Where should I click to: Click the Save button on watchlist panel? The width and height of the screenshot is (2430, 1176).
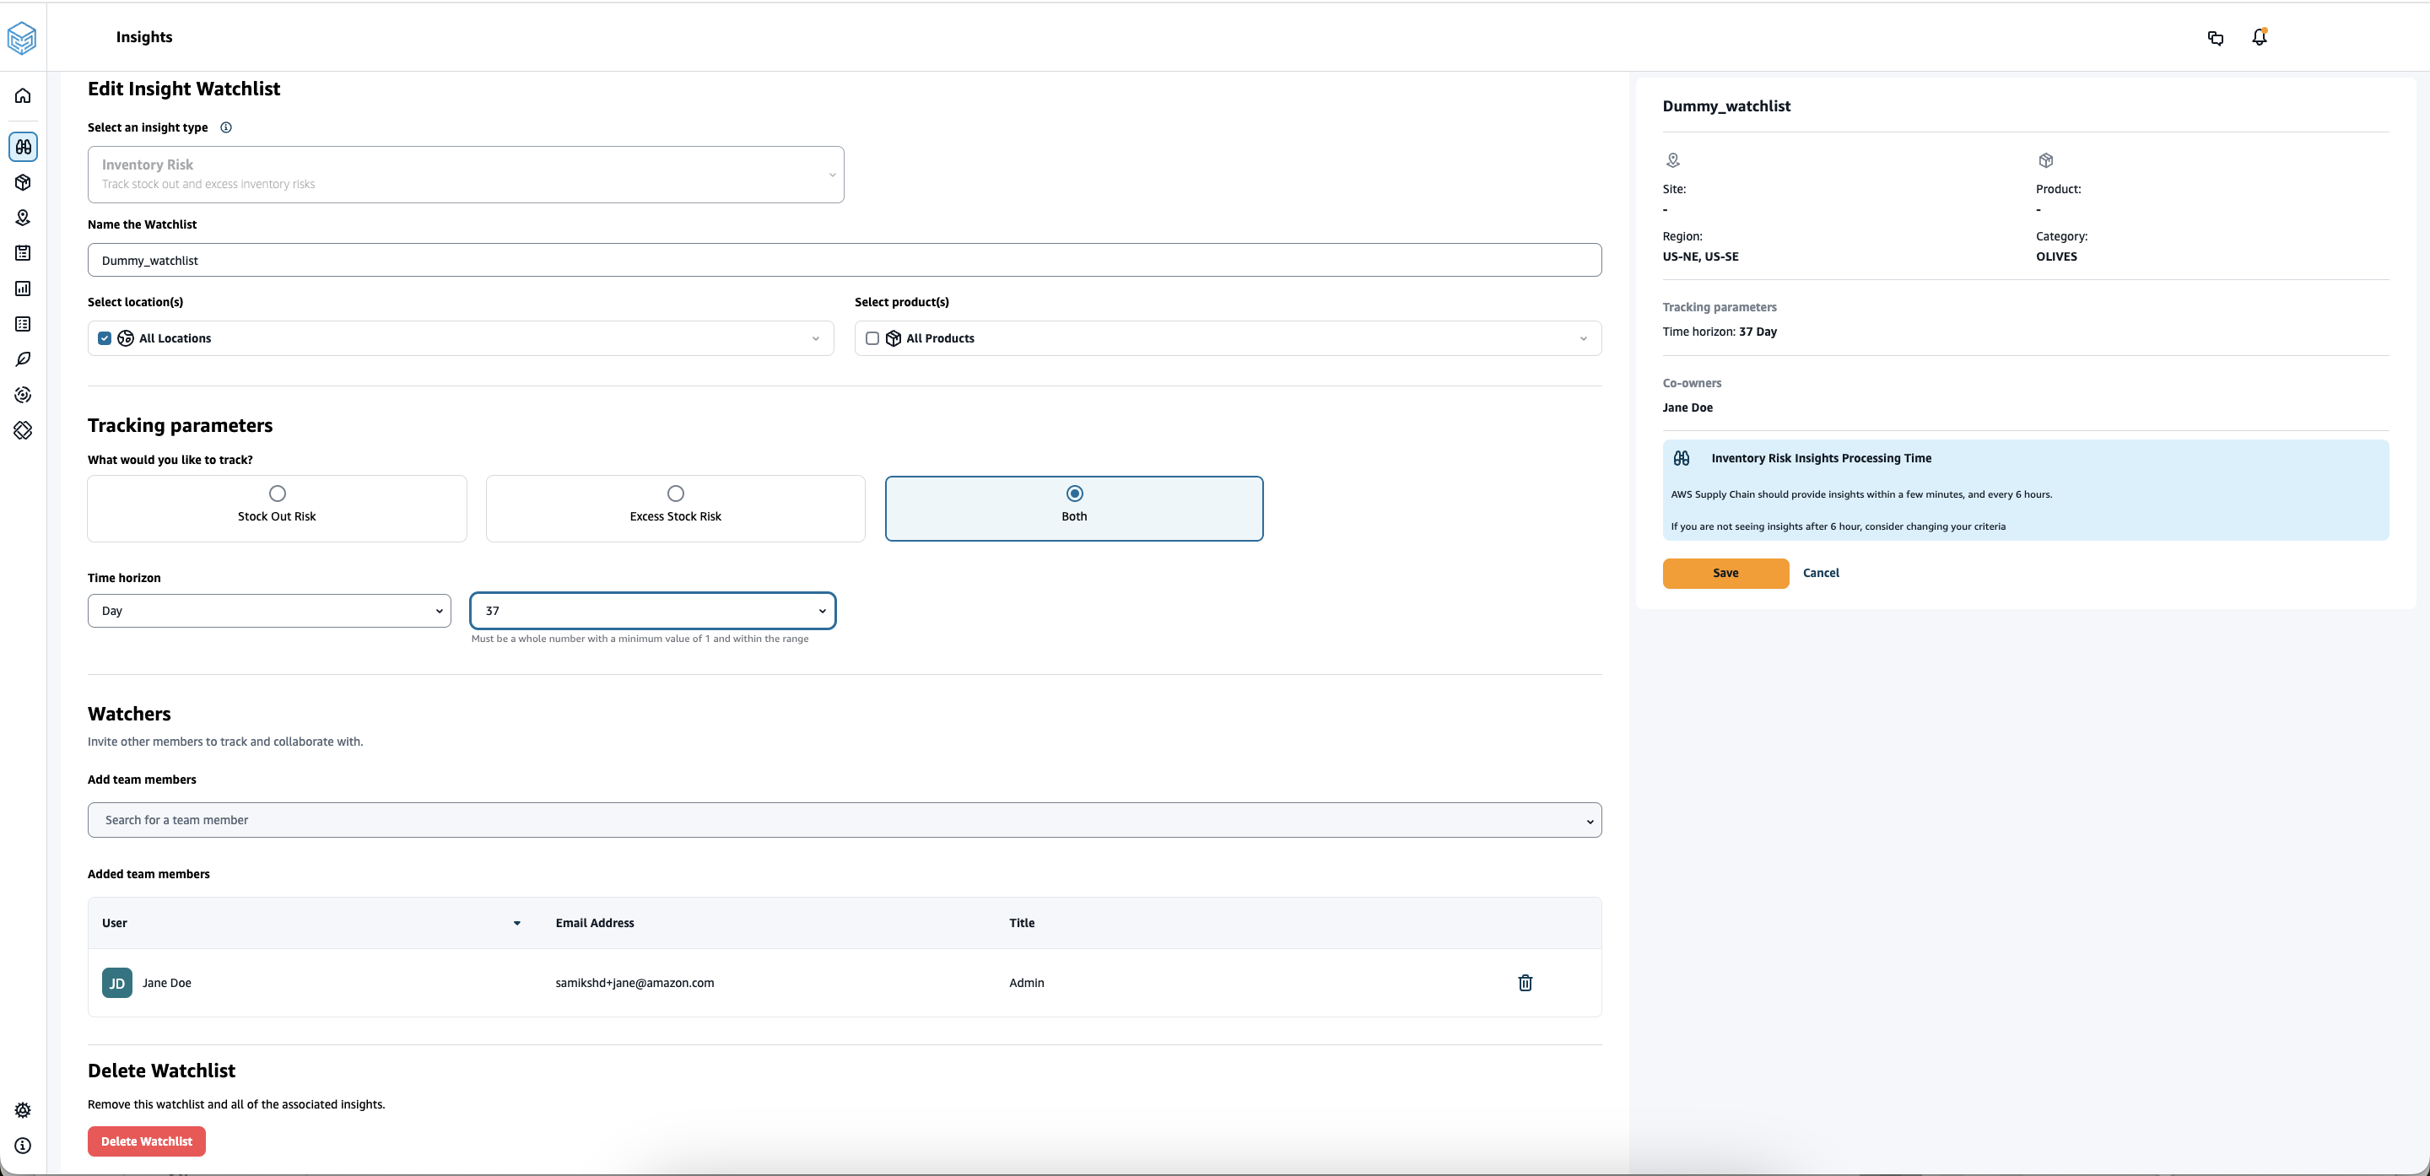click(1725, 572)
